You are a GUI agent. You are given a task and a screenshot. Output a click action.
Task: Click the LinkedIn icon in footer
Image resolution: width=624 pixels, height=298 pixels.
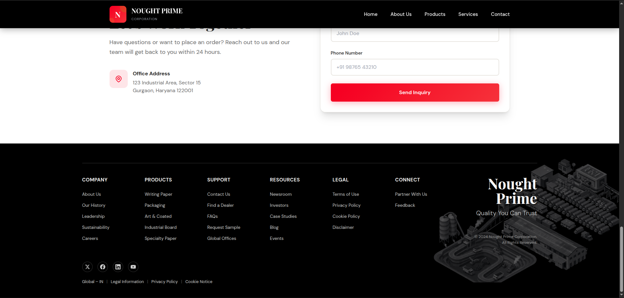(x=118, y=267)
